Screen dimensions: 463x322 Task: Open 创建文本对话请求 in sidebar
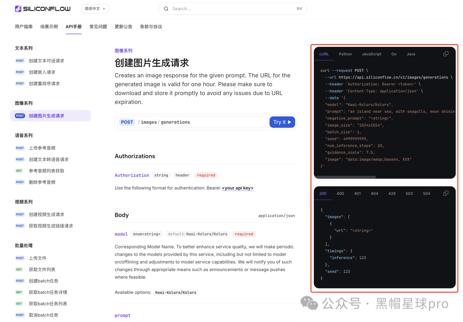click(46, 61)
